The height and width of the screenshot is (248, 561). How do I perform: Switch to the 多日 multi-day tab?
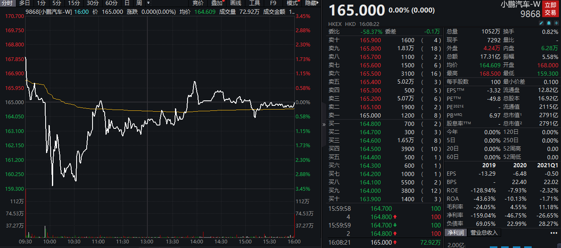pyautogui.click(x=24, y=3)
